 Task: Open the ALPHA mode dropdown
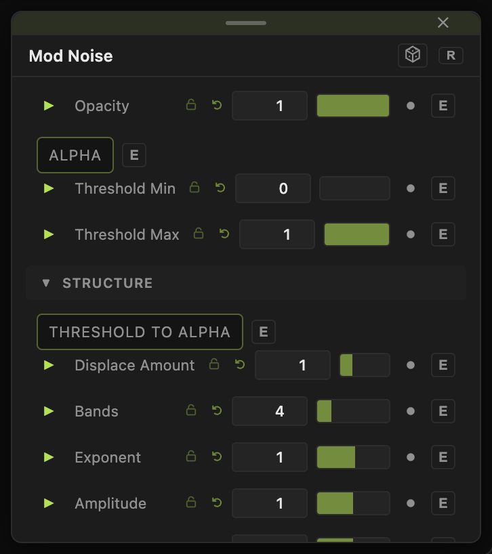coord(75,155)
